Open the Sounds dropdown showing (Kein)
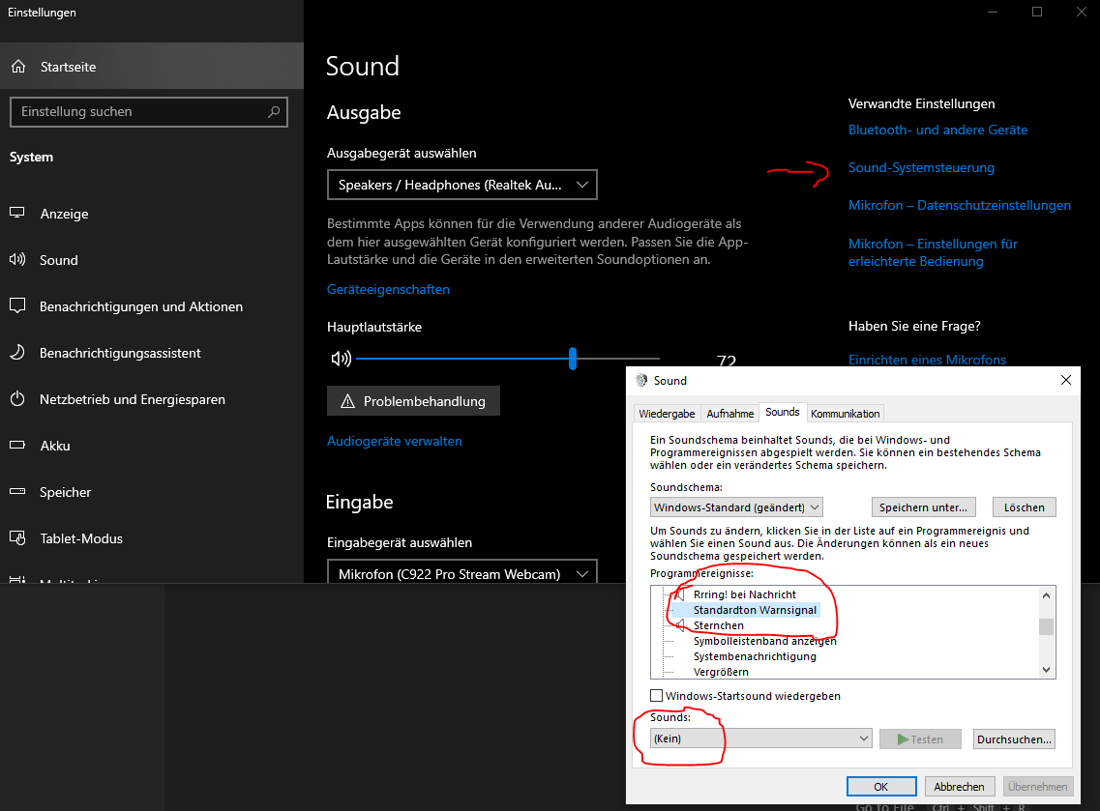Viewport: 1100px width, 811px height. 759,738
